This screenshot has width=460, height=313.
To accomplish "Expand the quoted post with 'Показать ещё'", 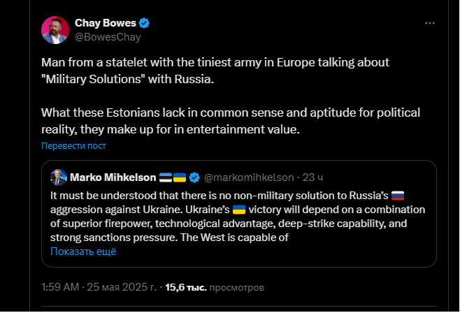I will pyautogui.click(x=82, y=252).
